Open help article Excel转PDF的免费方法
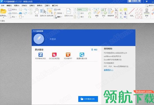 coord(113,60)
